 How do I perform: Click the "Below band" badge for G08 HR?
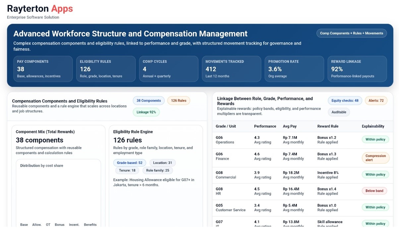tap(374, 191)
